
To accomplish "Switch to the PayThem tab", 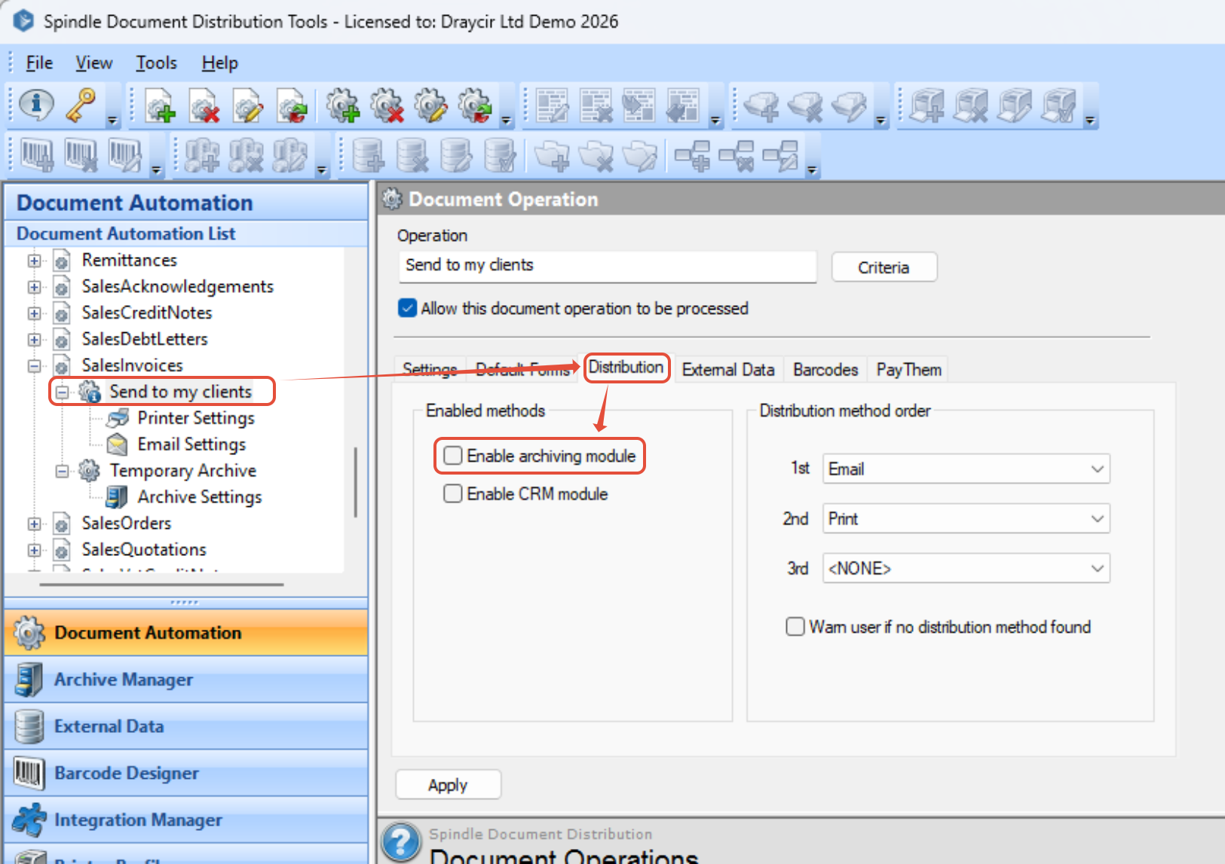I will click(x=908, y=369).
